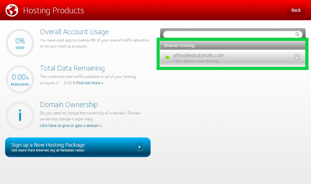This screenshot has width=311, height=184.
Task: Click the arrow icon on the sign-up banner
Action: pyautogui.click(x=139, y=147)
